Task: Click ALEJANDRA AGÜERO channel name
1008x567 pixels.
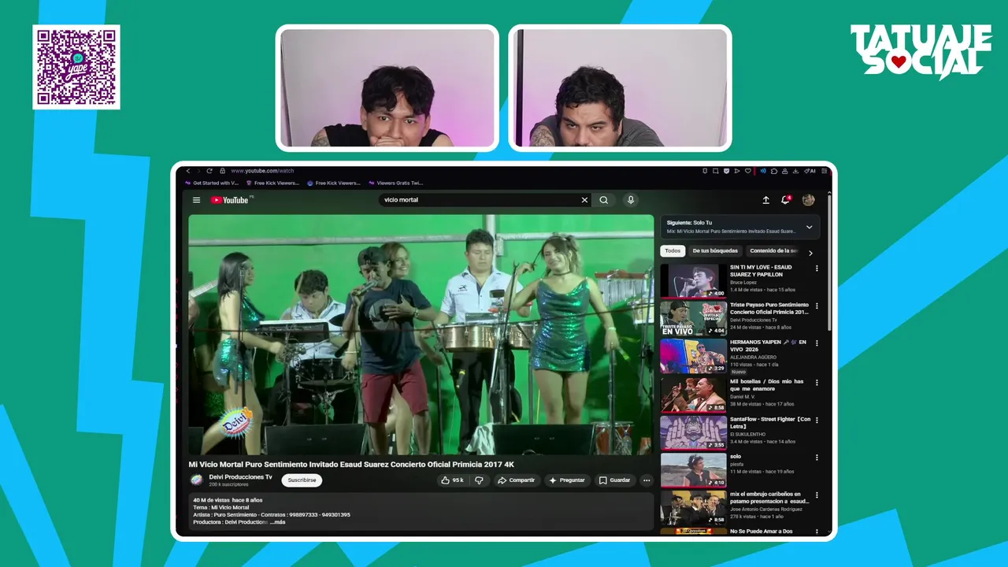Action: [753, 358]
